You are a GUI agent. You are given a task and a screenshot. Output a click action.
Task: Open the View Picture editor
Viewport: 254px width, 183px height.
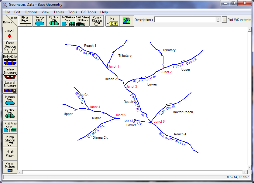pos(9,166)
